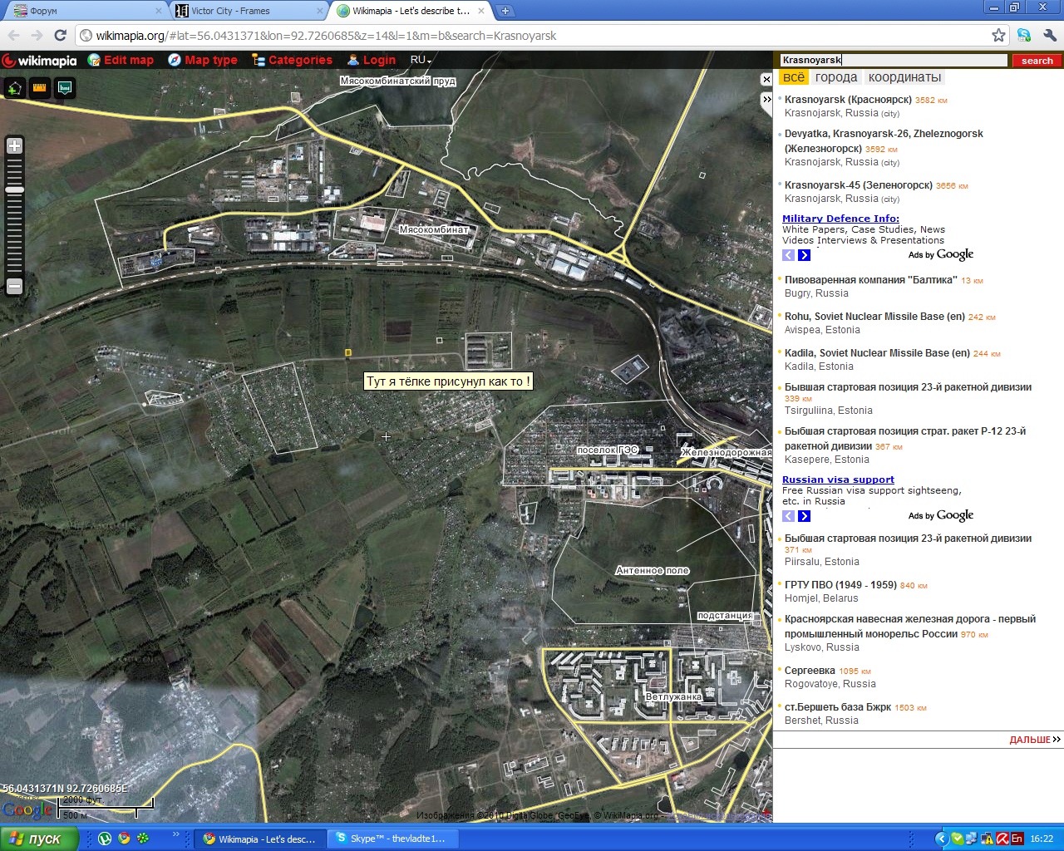Open the Map type menu
Viewport: 1064px width, 851px height.
tap(203, 60)
